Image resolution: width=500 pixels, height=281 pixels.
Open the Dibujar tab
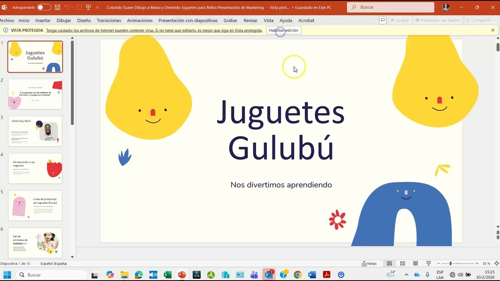[64, 20]
